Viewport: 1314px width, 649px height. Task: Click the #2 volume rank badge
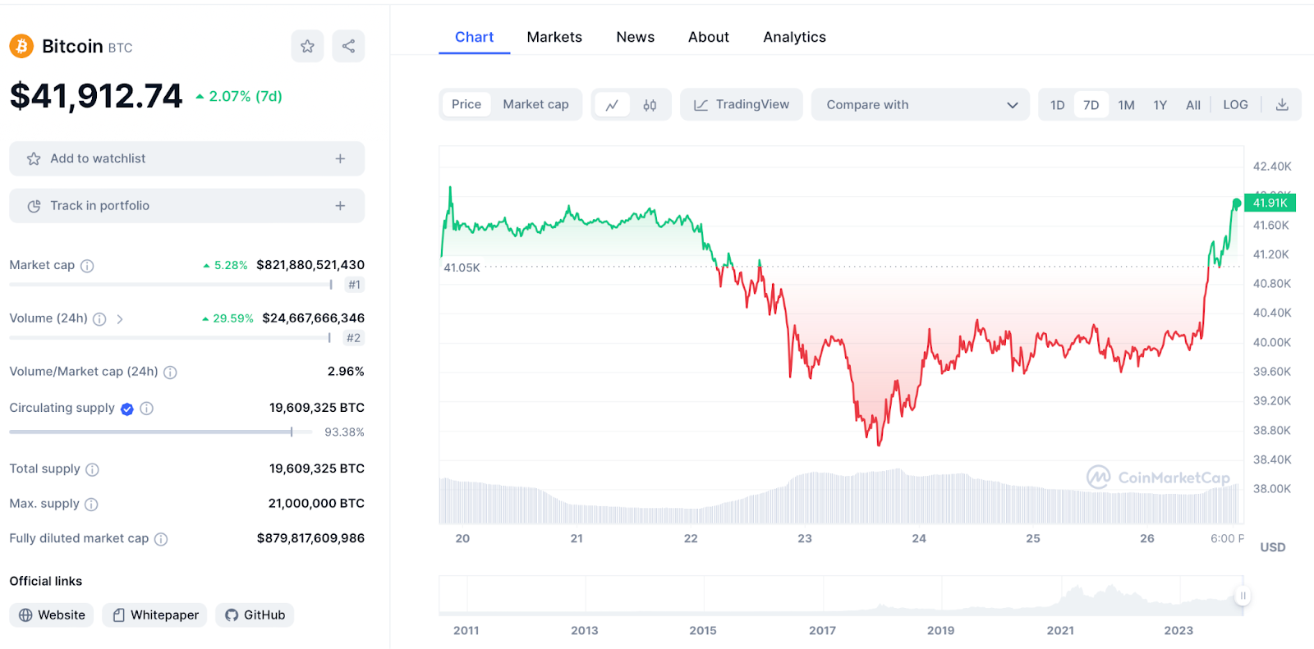click(353, 338)
